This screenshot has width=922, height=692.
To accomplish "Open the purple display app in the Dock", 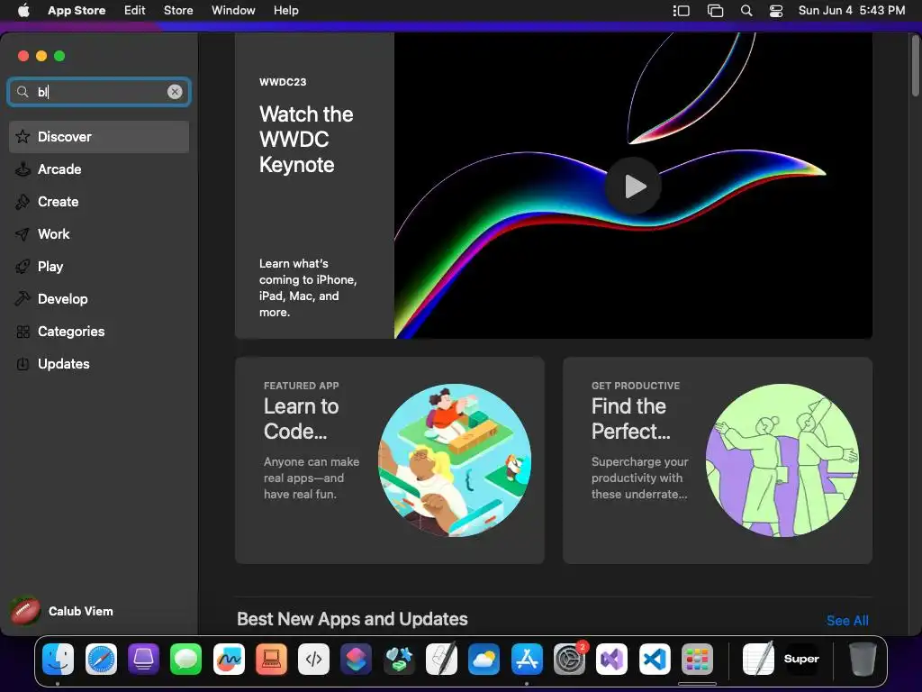I will point(143,659).
